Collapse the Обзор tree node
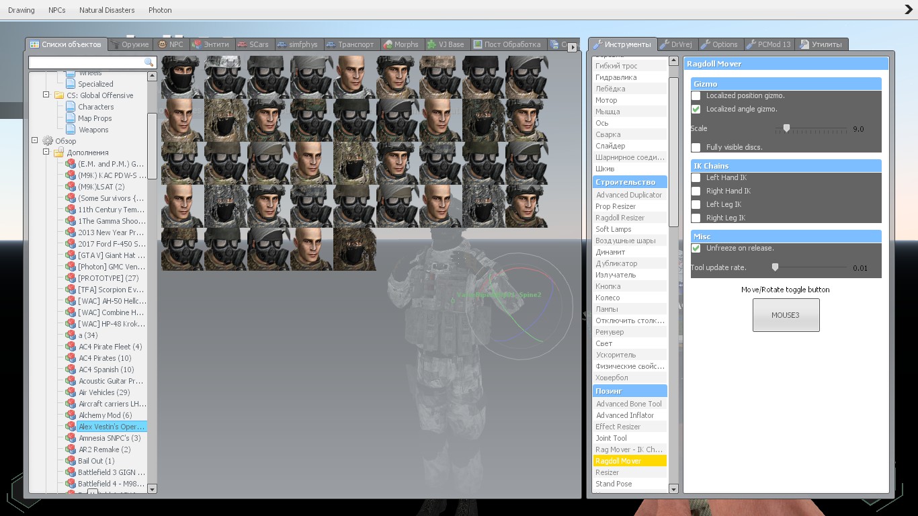918x516 pixels. [35, 141]
